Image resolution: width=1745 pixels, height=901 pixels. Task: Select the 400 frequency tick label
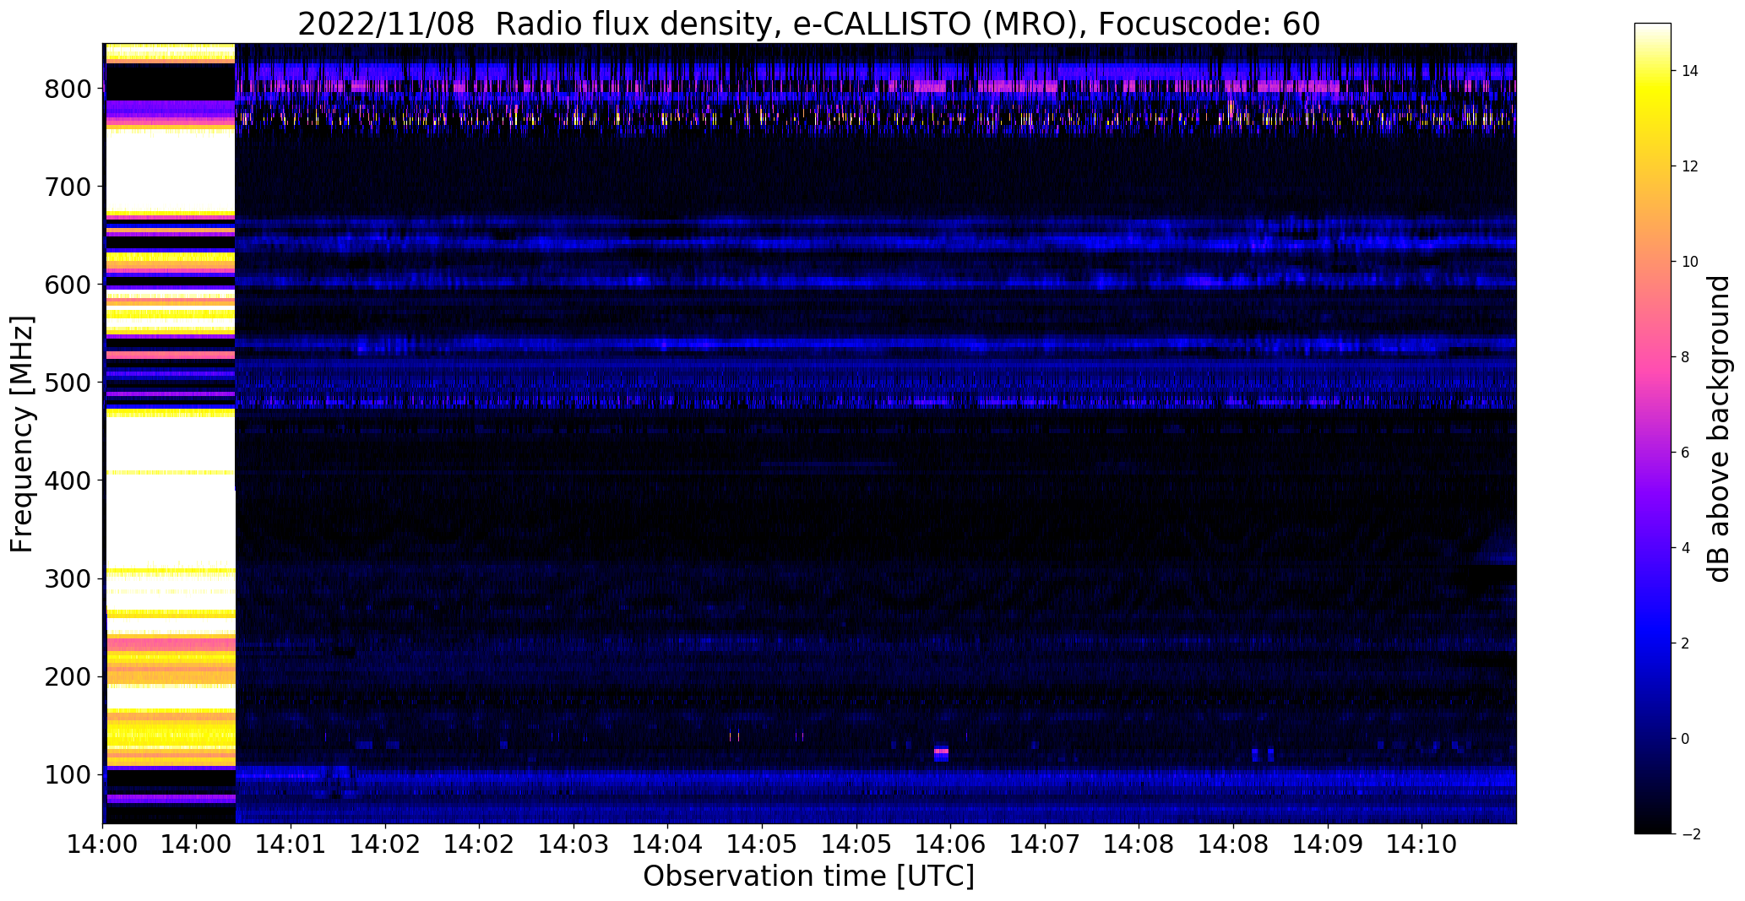(68, 480)
